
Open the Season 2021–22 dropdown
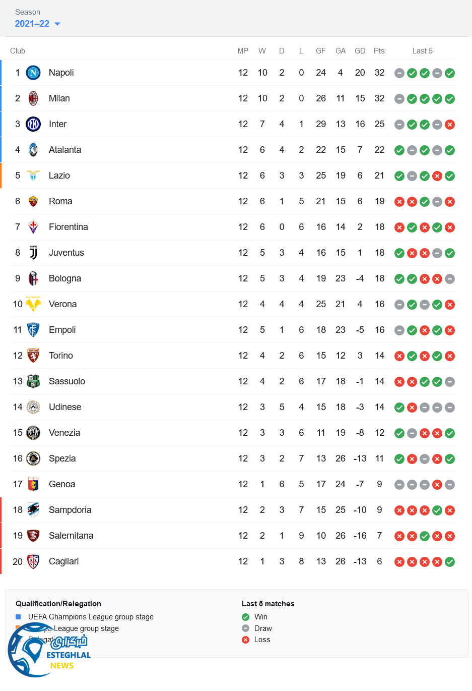tap(37, 24)
